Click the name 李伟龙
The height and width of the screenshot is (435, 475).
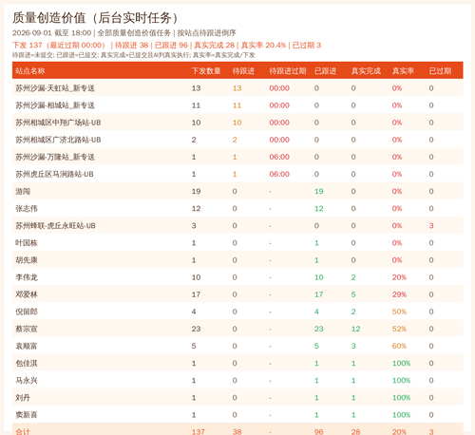coord(27,277)
